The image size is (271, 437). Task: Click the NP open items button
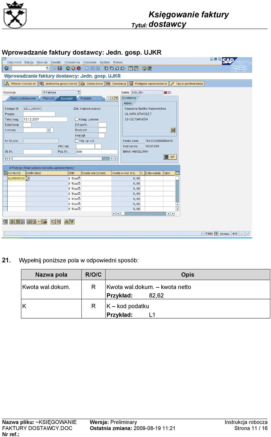pyautogui.click(x=170, y=157)
